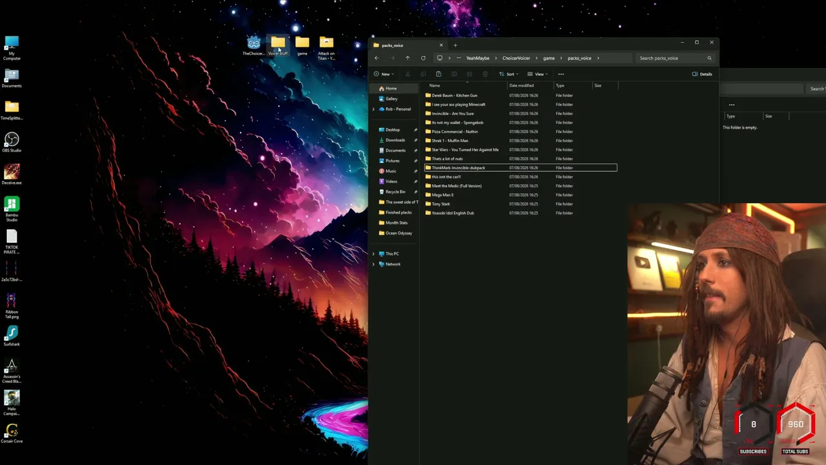Select the Shrek 1 - Muffin Man folder
This screenshot has height=465, width=826.
coord(520,141)
